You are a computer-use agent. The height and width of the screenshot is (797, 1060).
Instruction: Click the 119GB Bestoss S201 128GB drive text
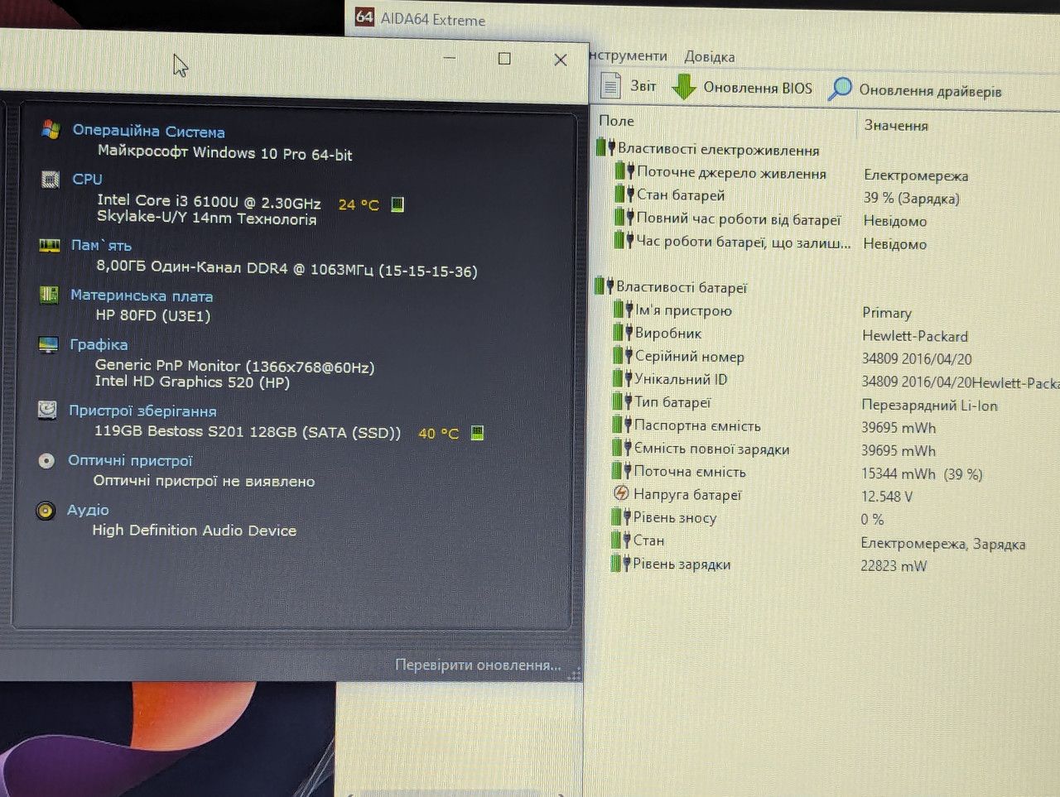tap(248, 431)
